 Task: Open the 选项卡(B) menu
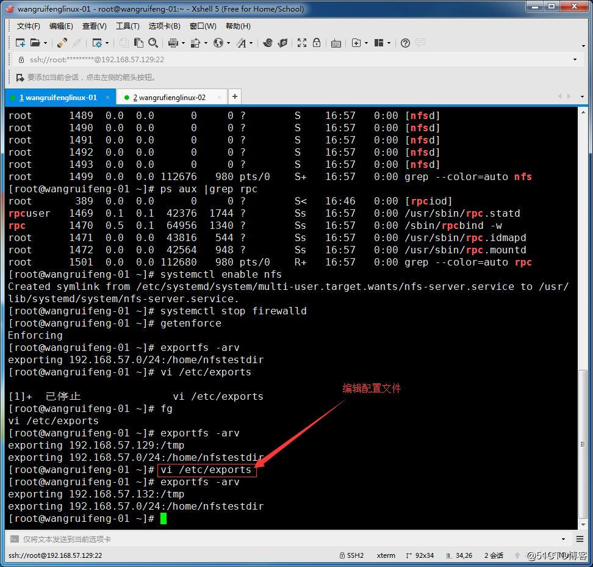tap(164, 26)
